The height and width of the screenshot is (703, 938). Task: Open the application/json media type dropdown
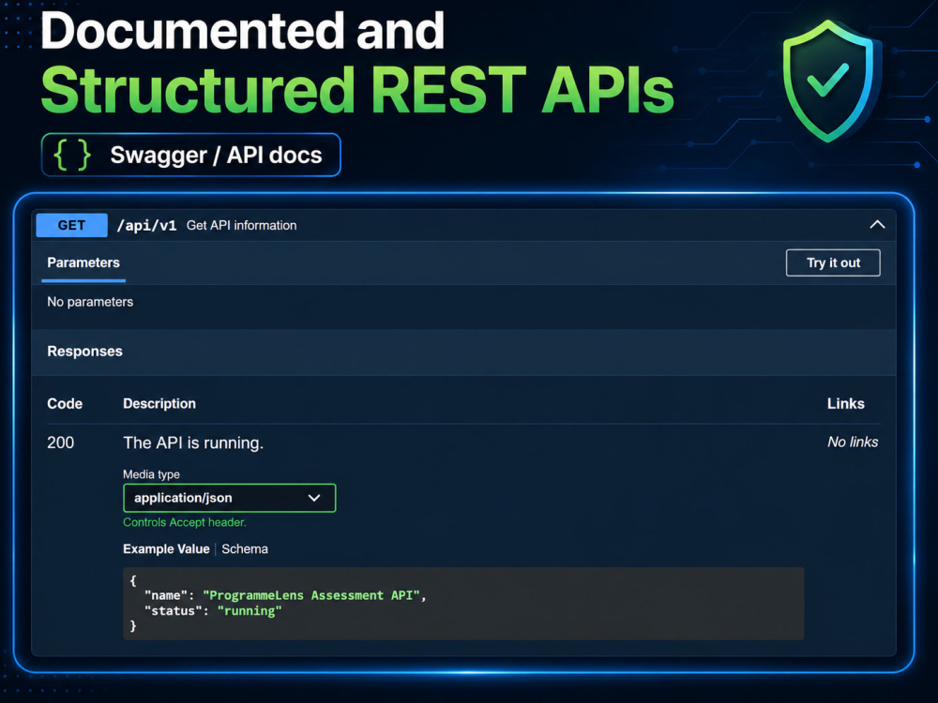pos(229,498)
